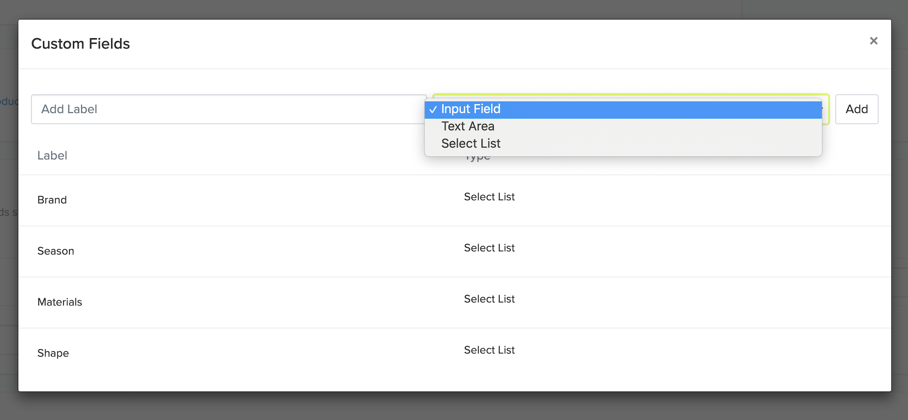Select the Season custom field row
The image size is (908, 420).
tap(56, 251)
